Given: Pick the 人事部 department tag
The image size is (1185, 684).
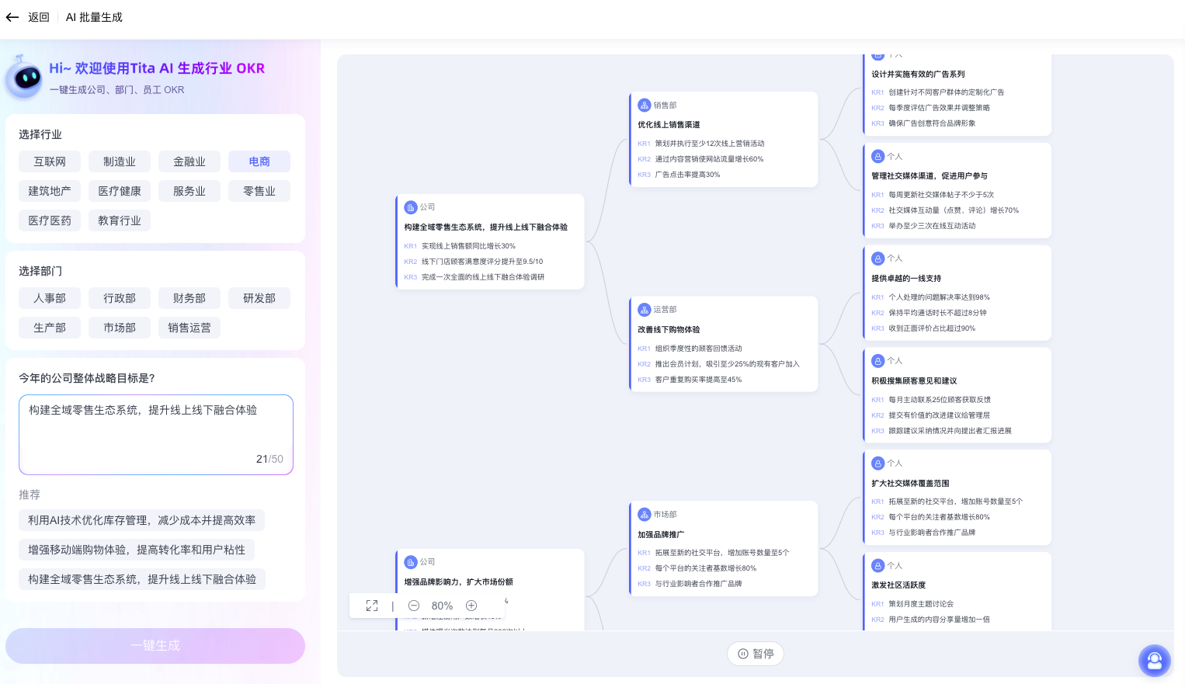Looking at the screenshot, I should [50, 298].
